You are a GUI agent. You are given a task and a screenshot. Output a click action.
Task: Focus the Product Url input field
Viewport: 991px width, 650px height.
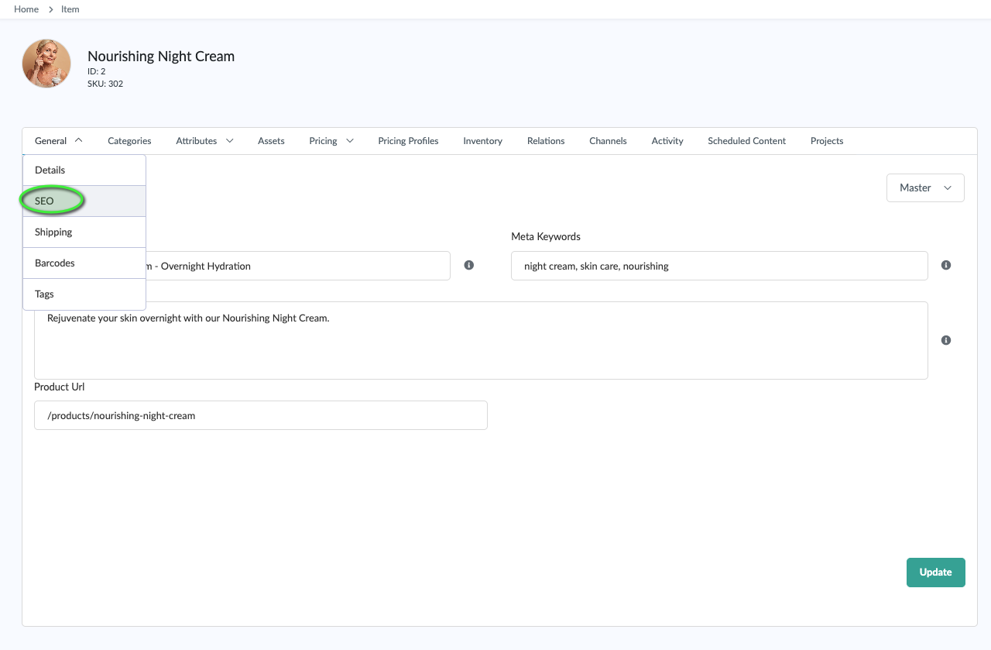tap(261, 415)
